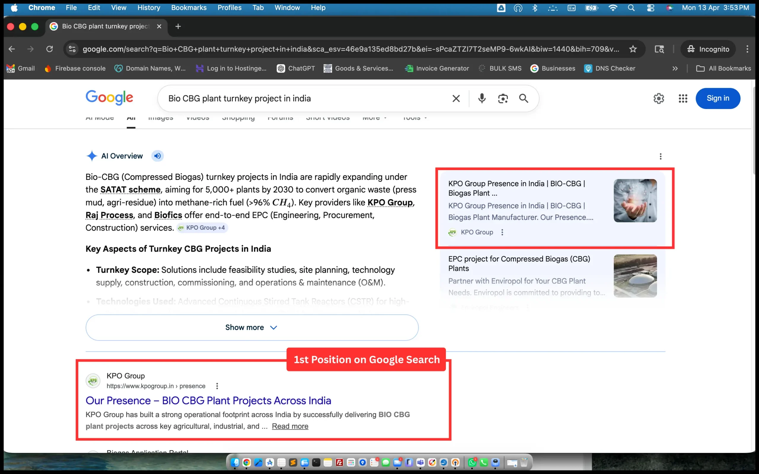Image resolution: width=759 pixels, height=474 pixels.
Task: Open the Businesses bookmark
Action: 553,68
